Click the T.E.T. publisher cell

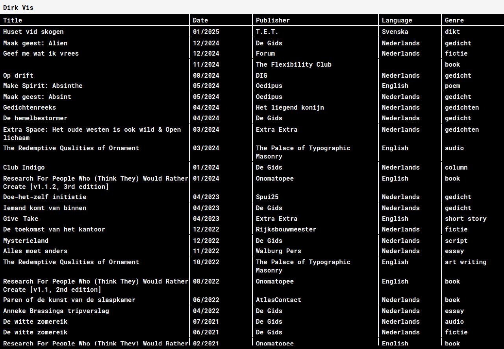point(267,32)
